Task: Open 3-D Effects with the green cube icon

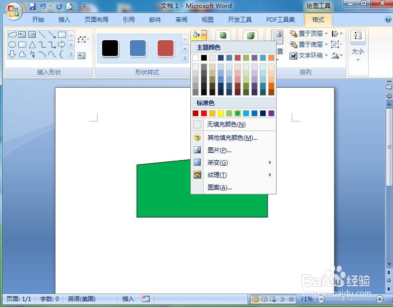Action: point(251,35)
